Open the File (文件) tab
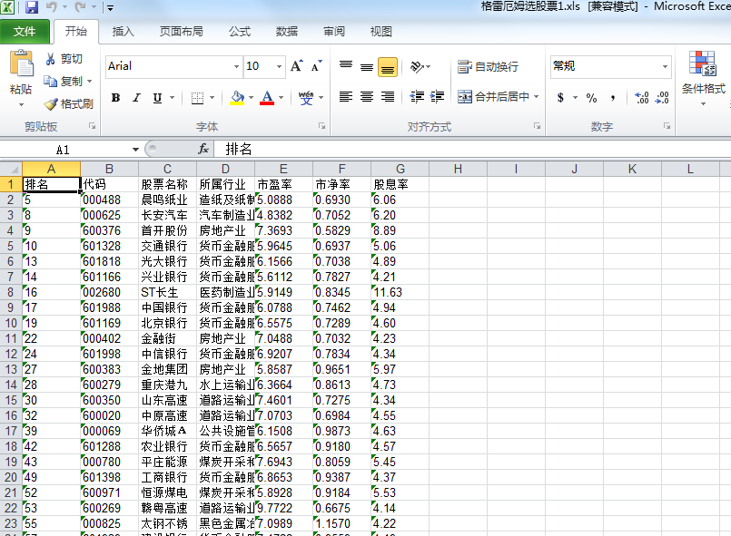The image size is (731, 536). (25, 31)
